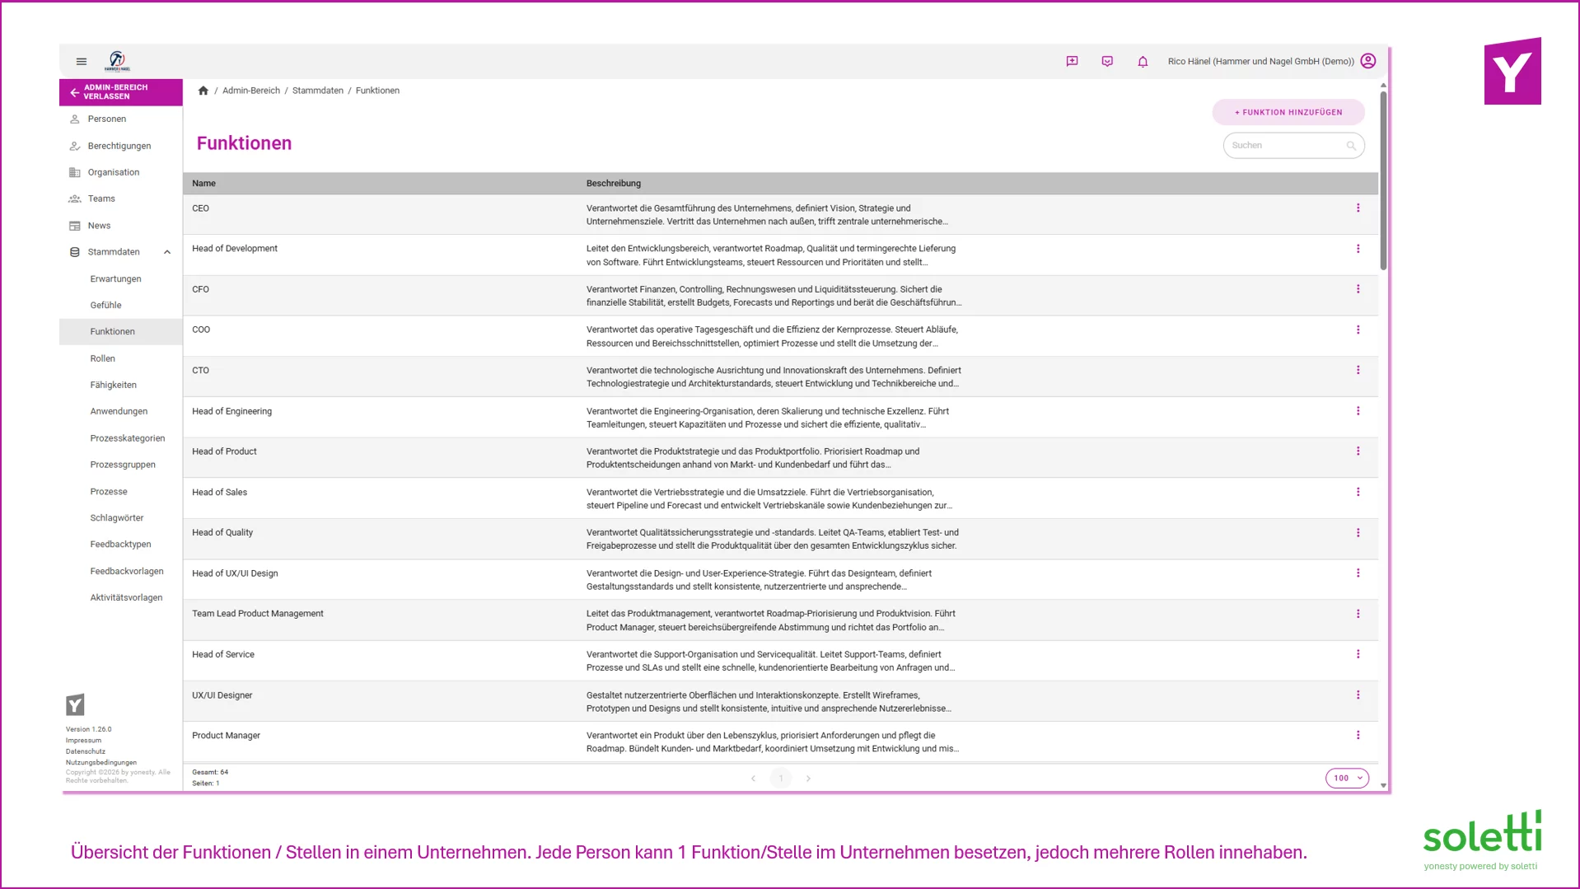Open Personen in the sidebar
Viewport: 1580px width, 889px height.
[x=121, y=119]
